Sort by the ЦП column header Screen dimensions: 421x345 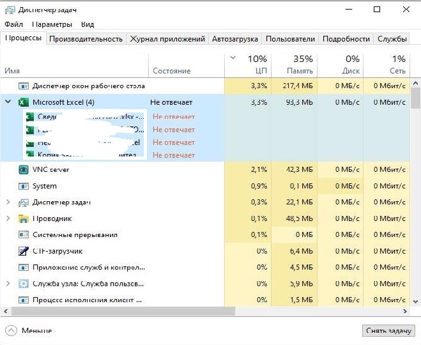click(x=248, y=66)
